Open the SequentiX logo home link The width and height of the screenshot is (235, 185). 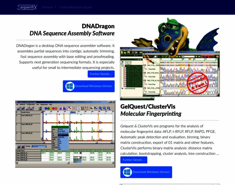[27, 7]
